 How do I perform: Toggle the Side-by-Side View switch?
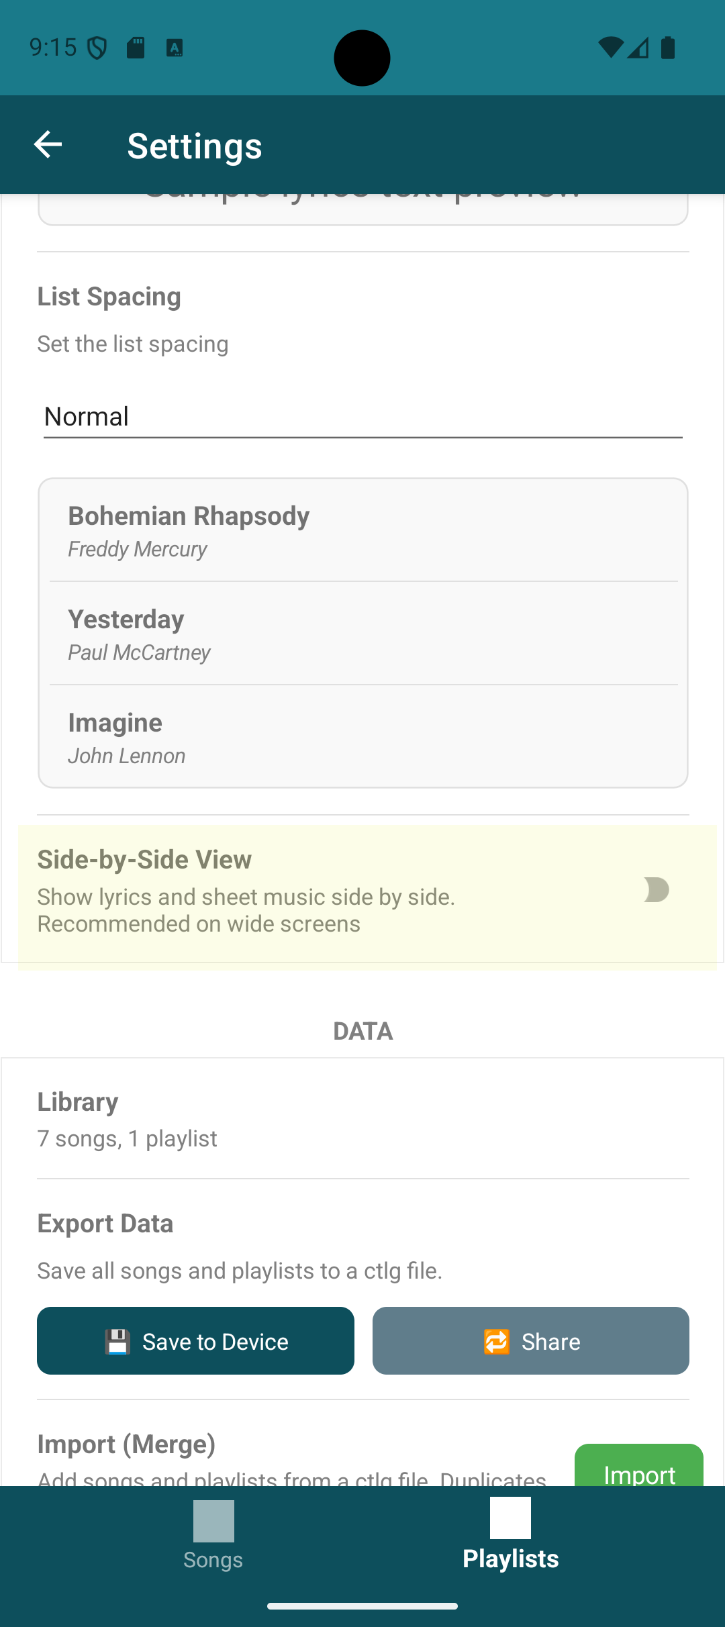pos(656,890)
